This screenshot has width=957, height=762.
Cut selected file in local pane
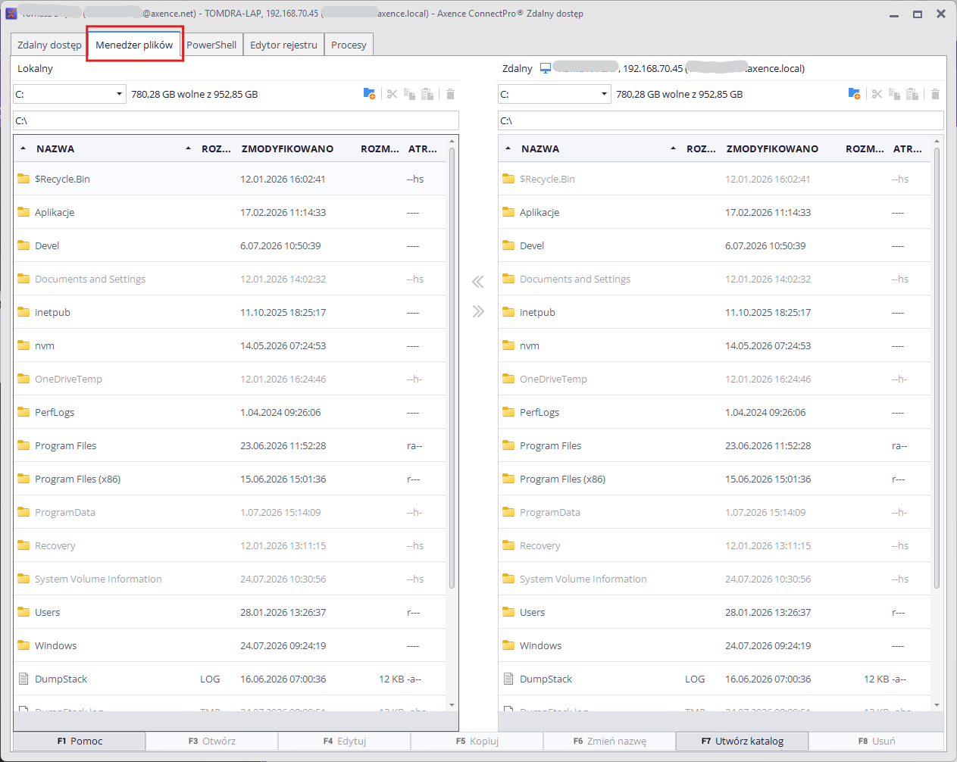tap(392, 94)
